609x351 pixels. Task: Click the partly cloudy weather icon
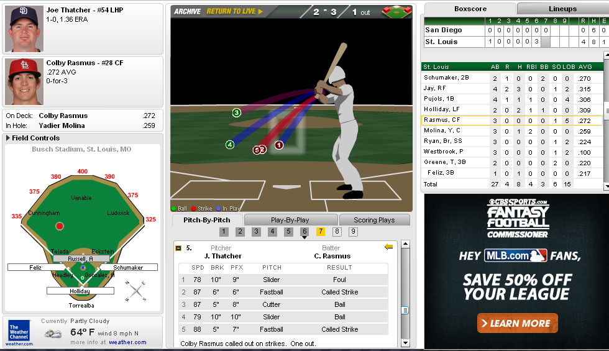pos(53,333)
